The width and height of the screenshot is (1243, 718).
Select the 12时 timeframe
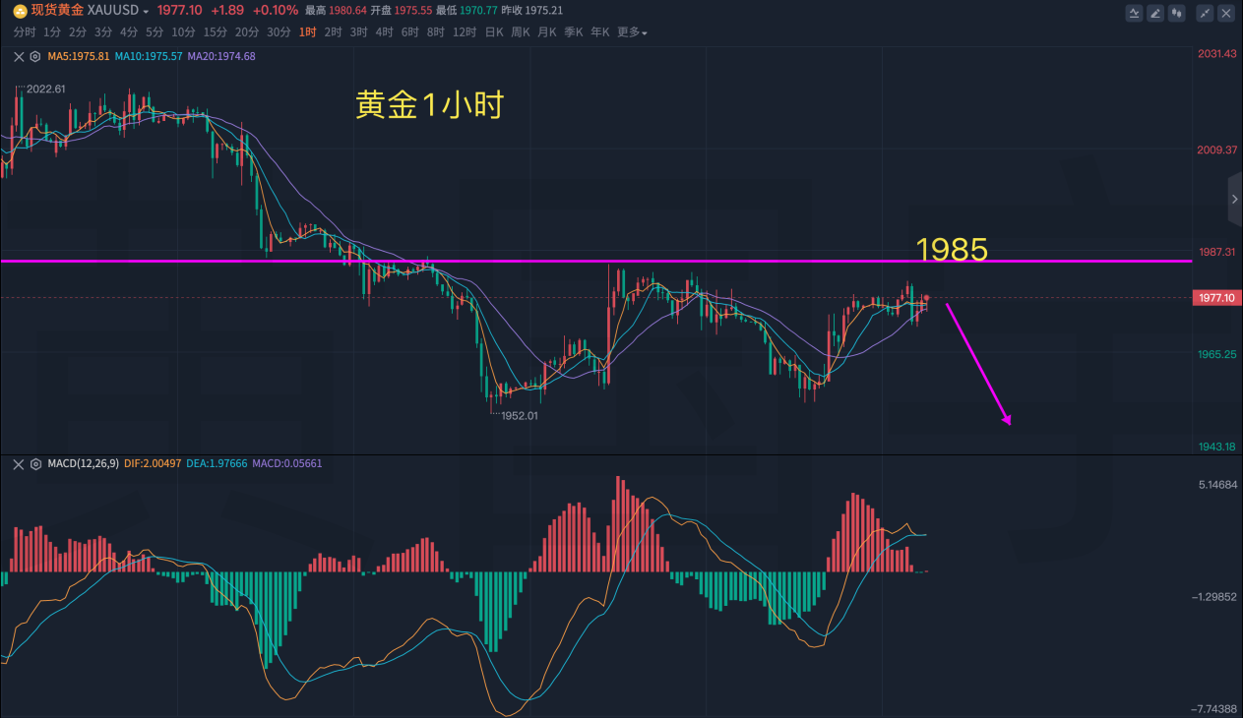(465, 32)
